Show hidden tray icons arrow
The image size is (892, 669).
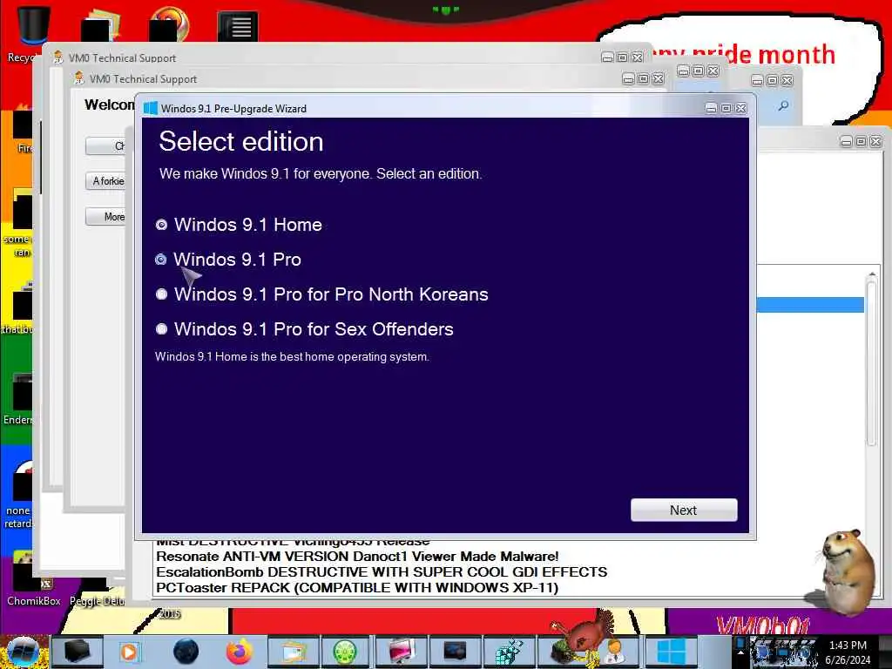740,652
